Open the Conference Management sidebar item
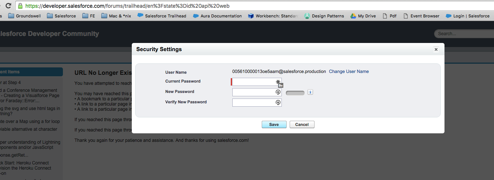 coord(29,95)
